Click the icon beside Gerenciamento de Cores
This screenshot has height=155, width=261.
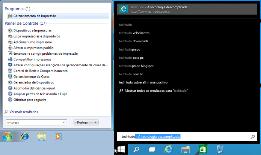(10, 76)
